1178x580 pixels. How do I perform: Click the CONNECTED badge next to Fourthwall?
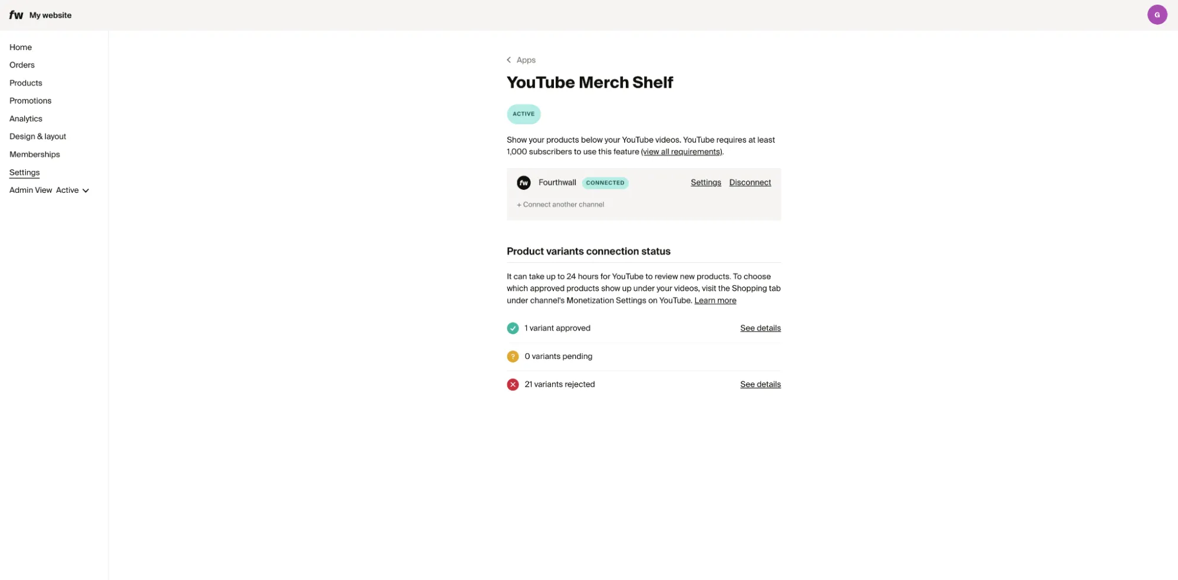(605, 183)
